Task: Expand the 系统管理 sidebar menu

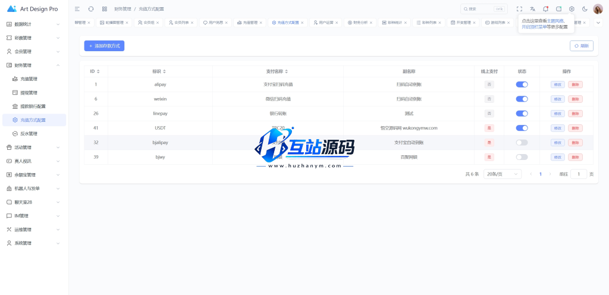Action: pos(34,243)
